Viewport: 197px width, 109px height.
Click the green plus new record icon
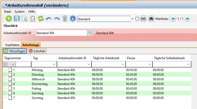pyautogui.click(x=9, y=19)
